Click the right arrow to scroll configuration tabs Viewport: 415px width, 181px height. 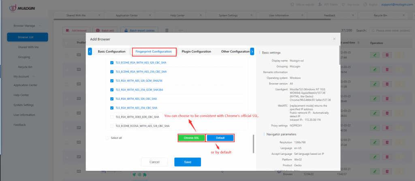tap(252, 51)
